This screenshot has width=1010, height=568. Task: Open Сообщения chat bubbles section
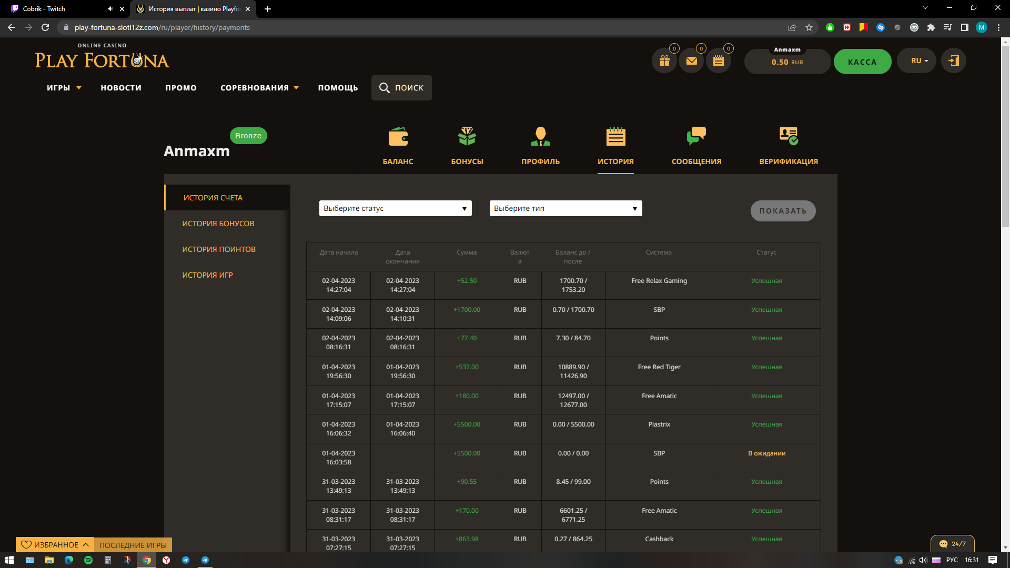click(696, 146)
